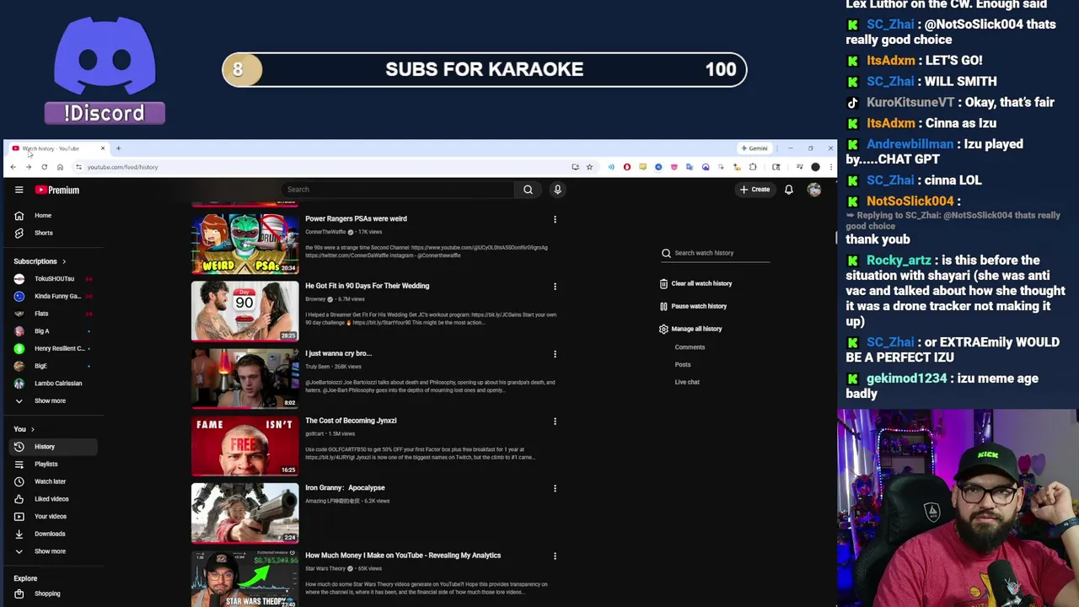Reload the browser page

(44, 167)
